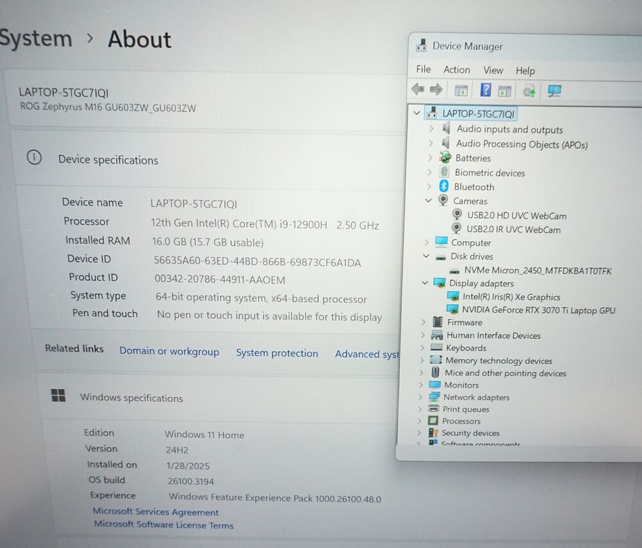
Task: Click the Scan for hardware changes monitor icon
Action: point(555,91)
